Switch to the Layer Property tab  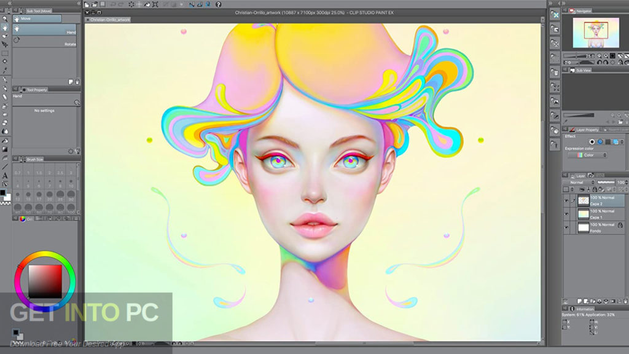tap(588, 129)
